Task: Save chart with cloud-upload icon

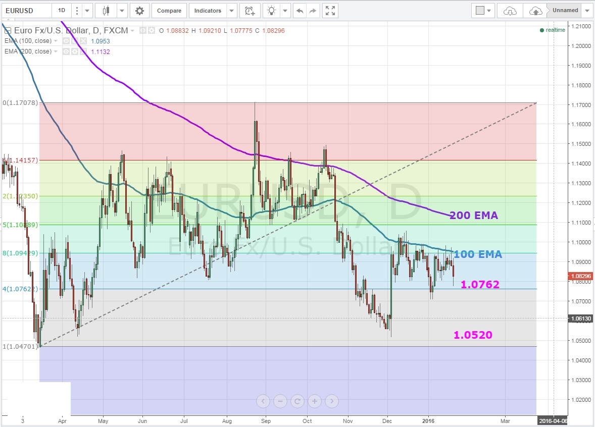Action: click(535, 11)
